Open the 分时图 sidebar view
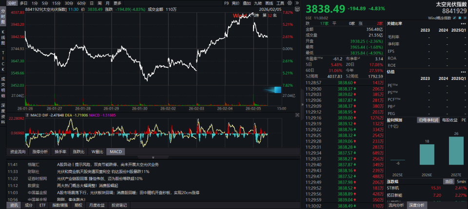The height and width of the screenshot is (209, 468). click(x=3, y=17)
